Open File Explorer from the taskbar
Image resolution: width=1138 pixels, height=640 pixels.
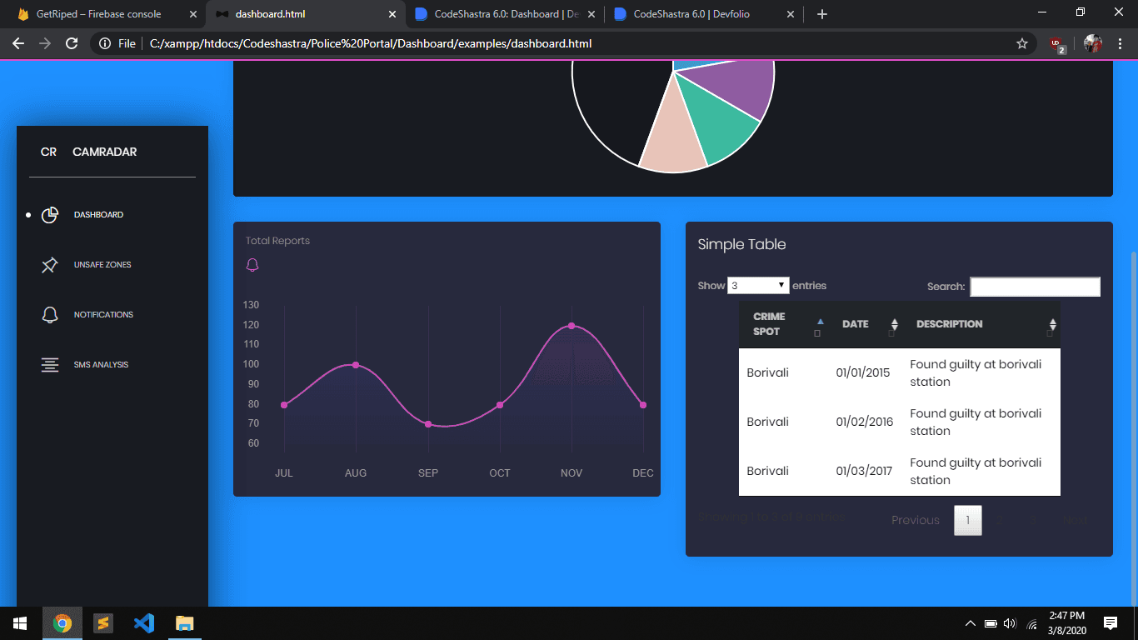pyautogui.click(x=185, y=623)
